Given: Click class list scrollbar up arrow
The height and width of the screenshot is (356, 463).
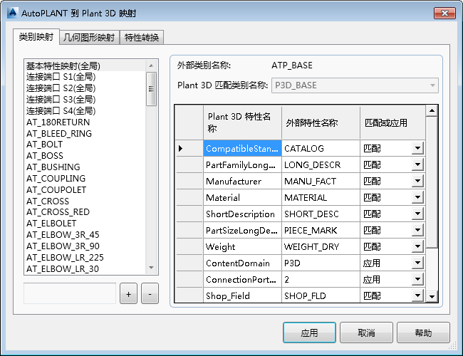Looking at the screenshot, I should coord(151,66).
